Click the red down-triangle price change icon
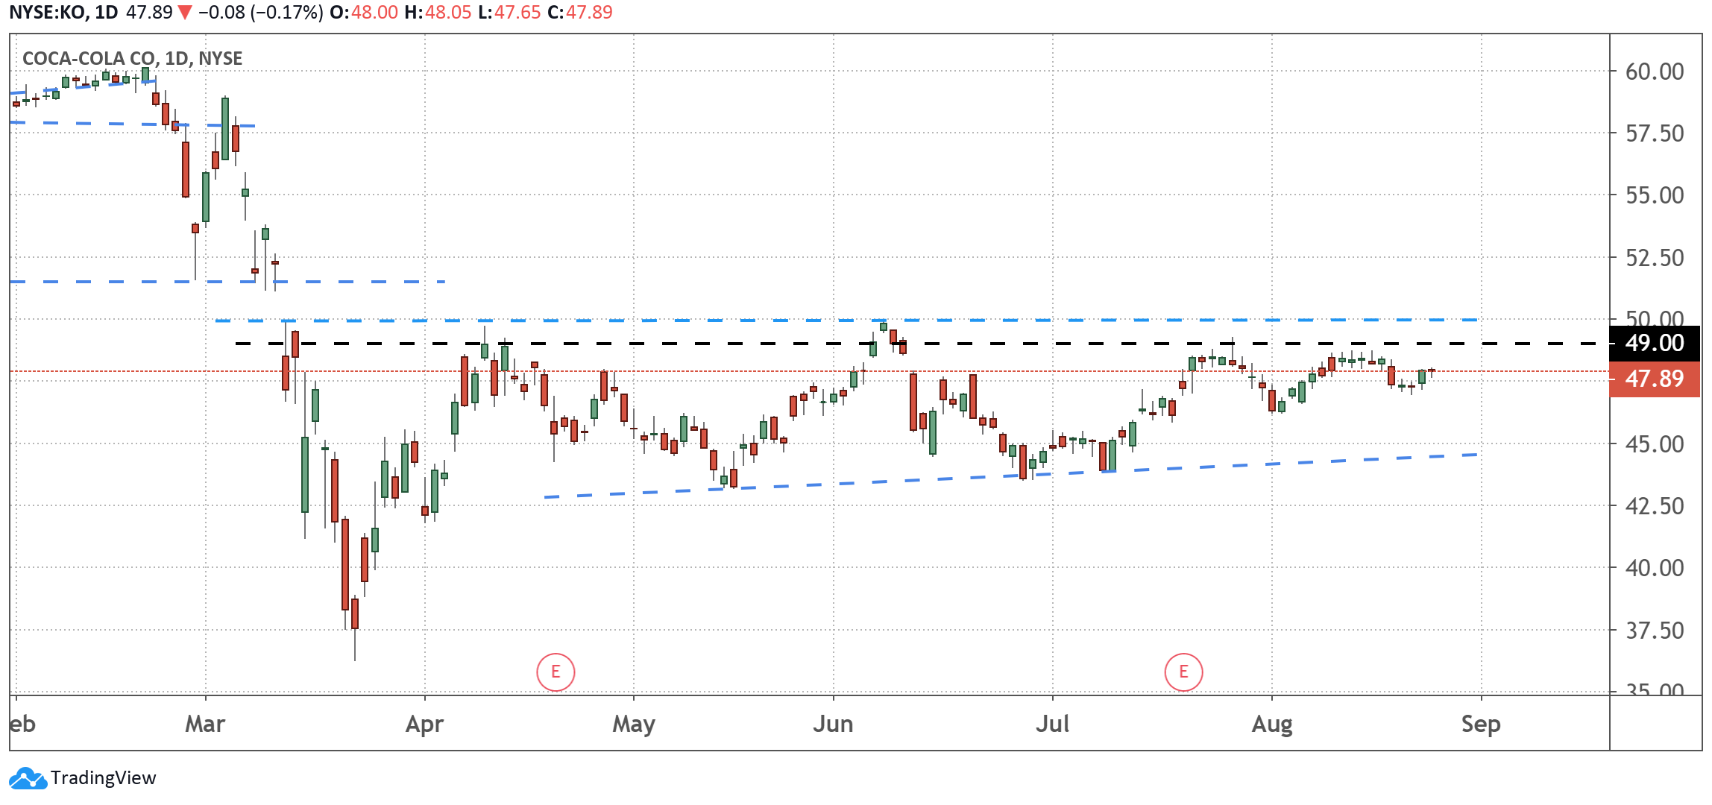 click(185, 13)
